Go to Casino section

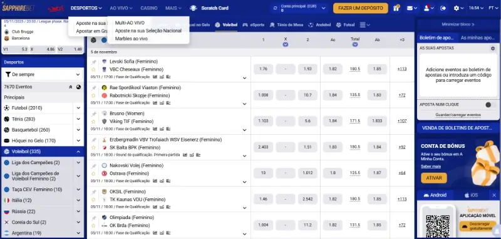pyautogui.click(x=149, y=8)
